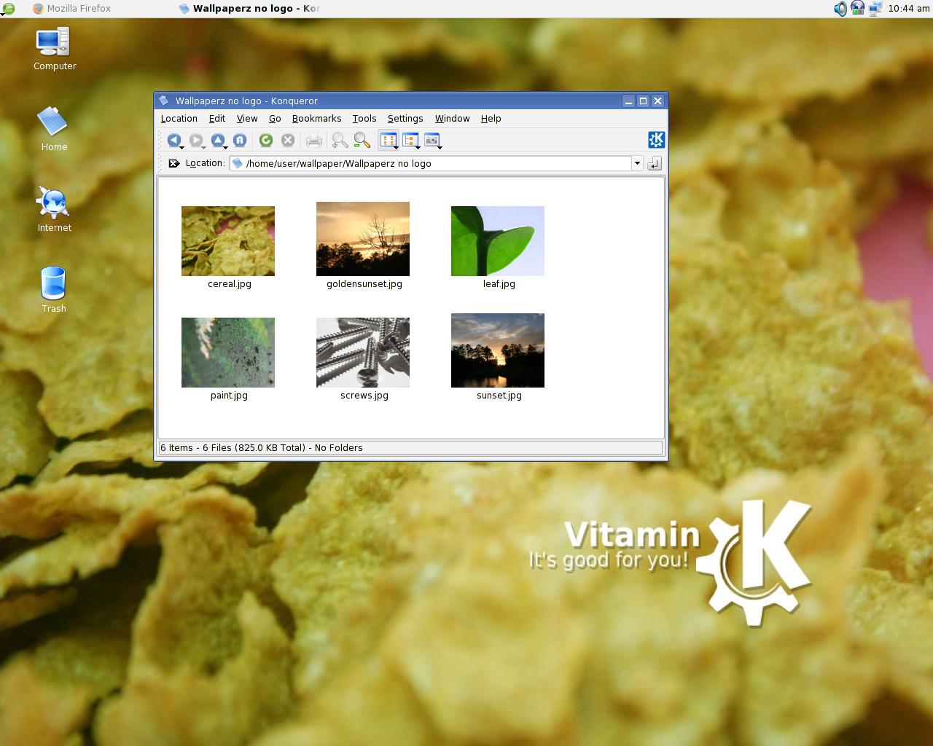Open the Window menu
The image size is (933, 746).
(452, 118)
